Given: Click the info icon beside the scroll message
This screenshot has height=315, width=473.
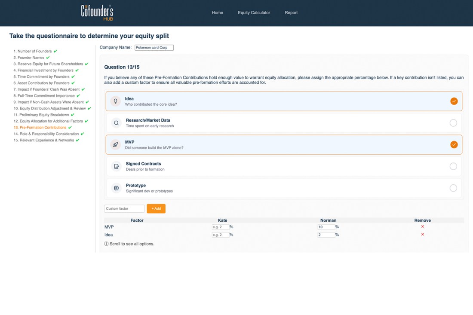Looking at the screenshot, I should click(106, 244).
